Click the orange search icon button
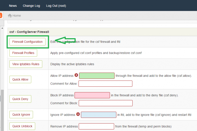197x131 pixels. pyautogui.click(x=1, y=15)
